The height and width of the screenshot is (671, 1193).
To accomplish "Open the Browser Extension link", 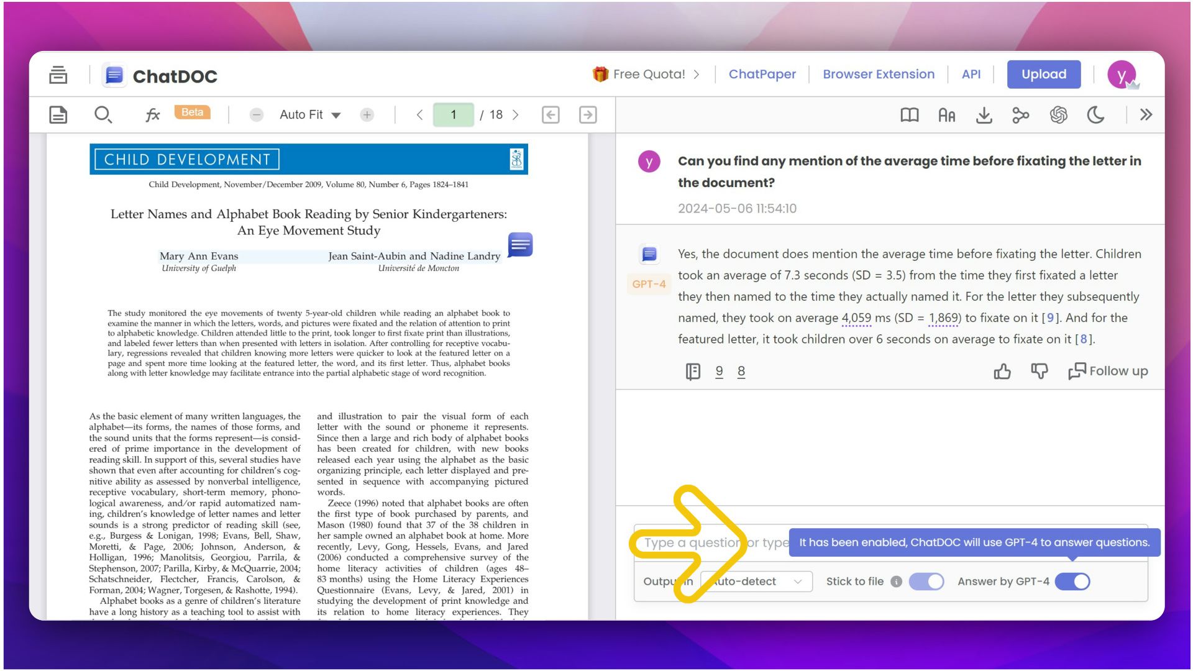I will (x=878, y=75).
